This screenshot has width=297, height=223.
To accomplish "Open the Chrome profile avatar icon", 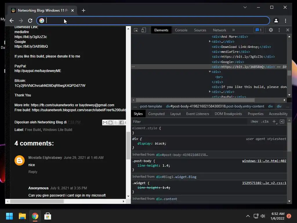I will pos(276,21).
